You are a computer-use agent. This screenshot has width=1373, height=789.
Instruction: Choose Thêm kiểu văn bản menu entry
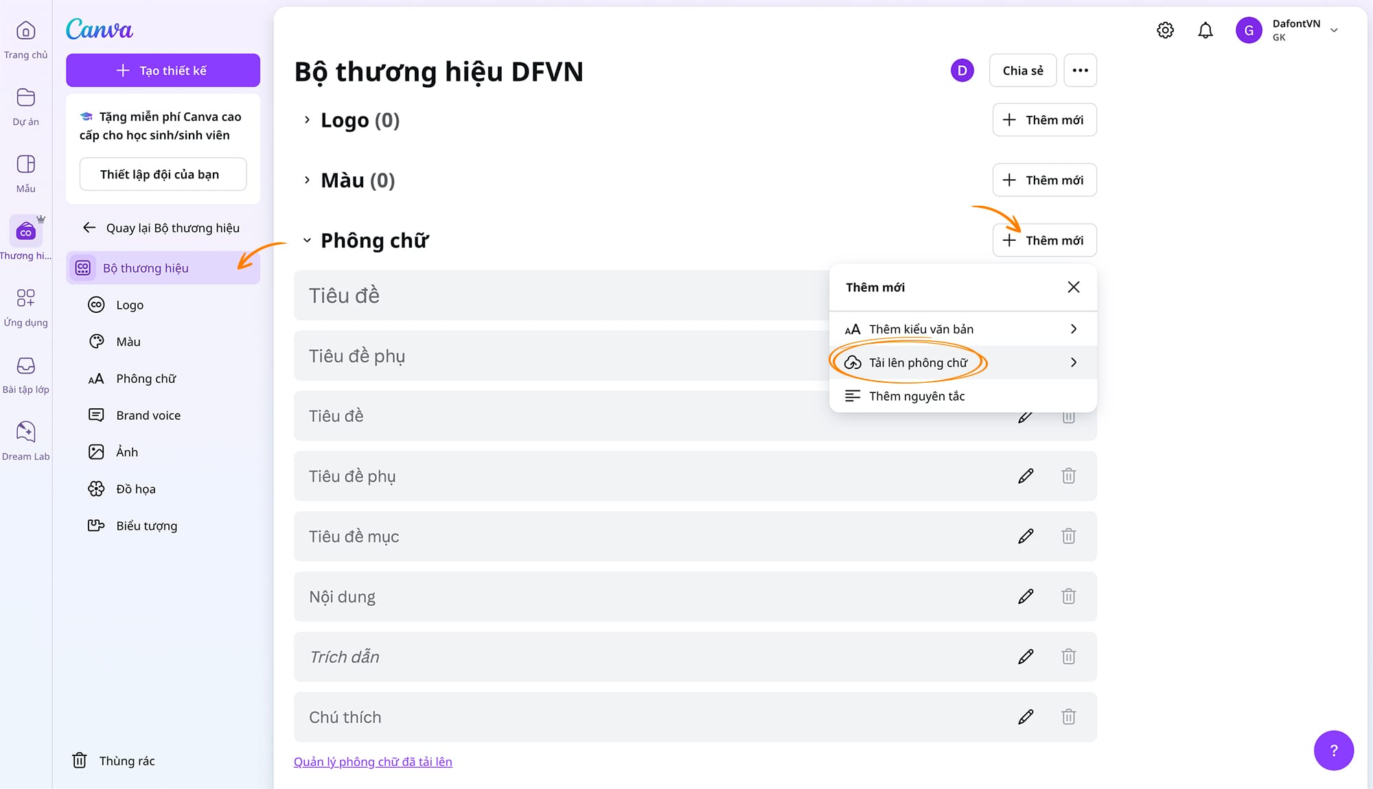[962, 329]
